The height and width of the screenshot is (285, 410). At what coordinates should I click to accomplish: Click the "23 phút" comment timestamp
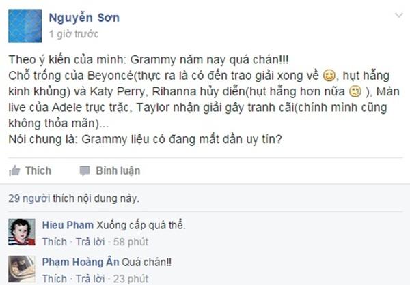(x=132, y=278)
